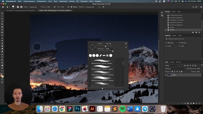Adjust the brush Size slider
Viewport: 203px width, 114px height.
pyautogui.click(x=106, y=46)
